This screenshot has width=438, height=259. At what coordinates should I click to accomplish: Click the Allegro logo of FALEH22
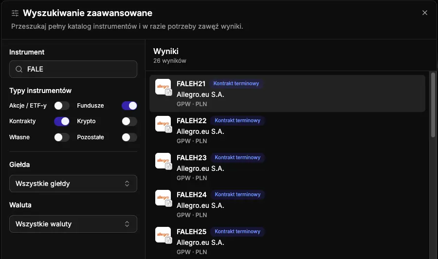163,124
